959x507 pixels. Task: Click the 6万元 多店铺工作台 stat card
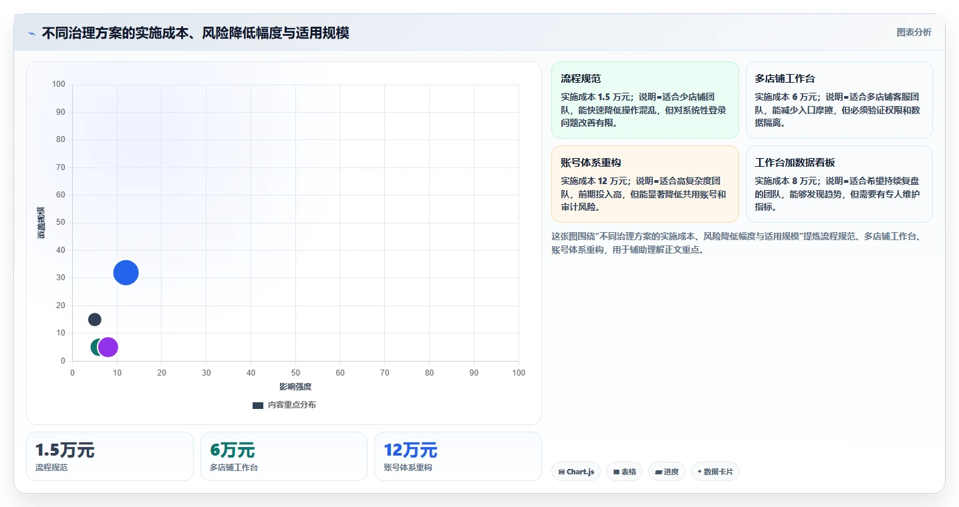tap(284, 456)
